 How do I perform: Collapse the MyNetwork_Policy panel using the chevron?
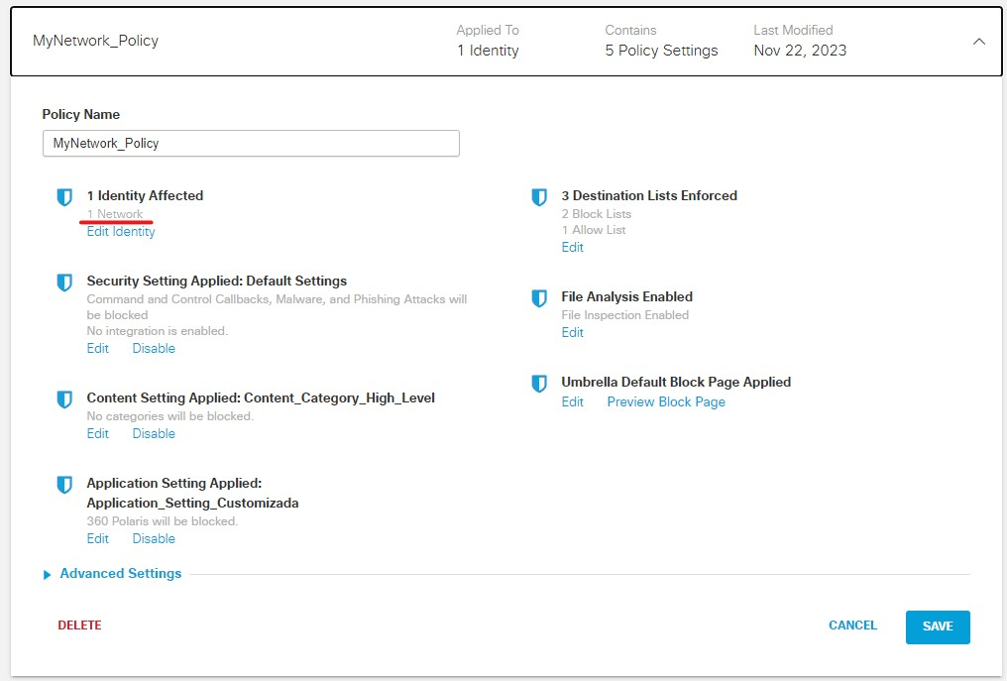click(979, 42)
